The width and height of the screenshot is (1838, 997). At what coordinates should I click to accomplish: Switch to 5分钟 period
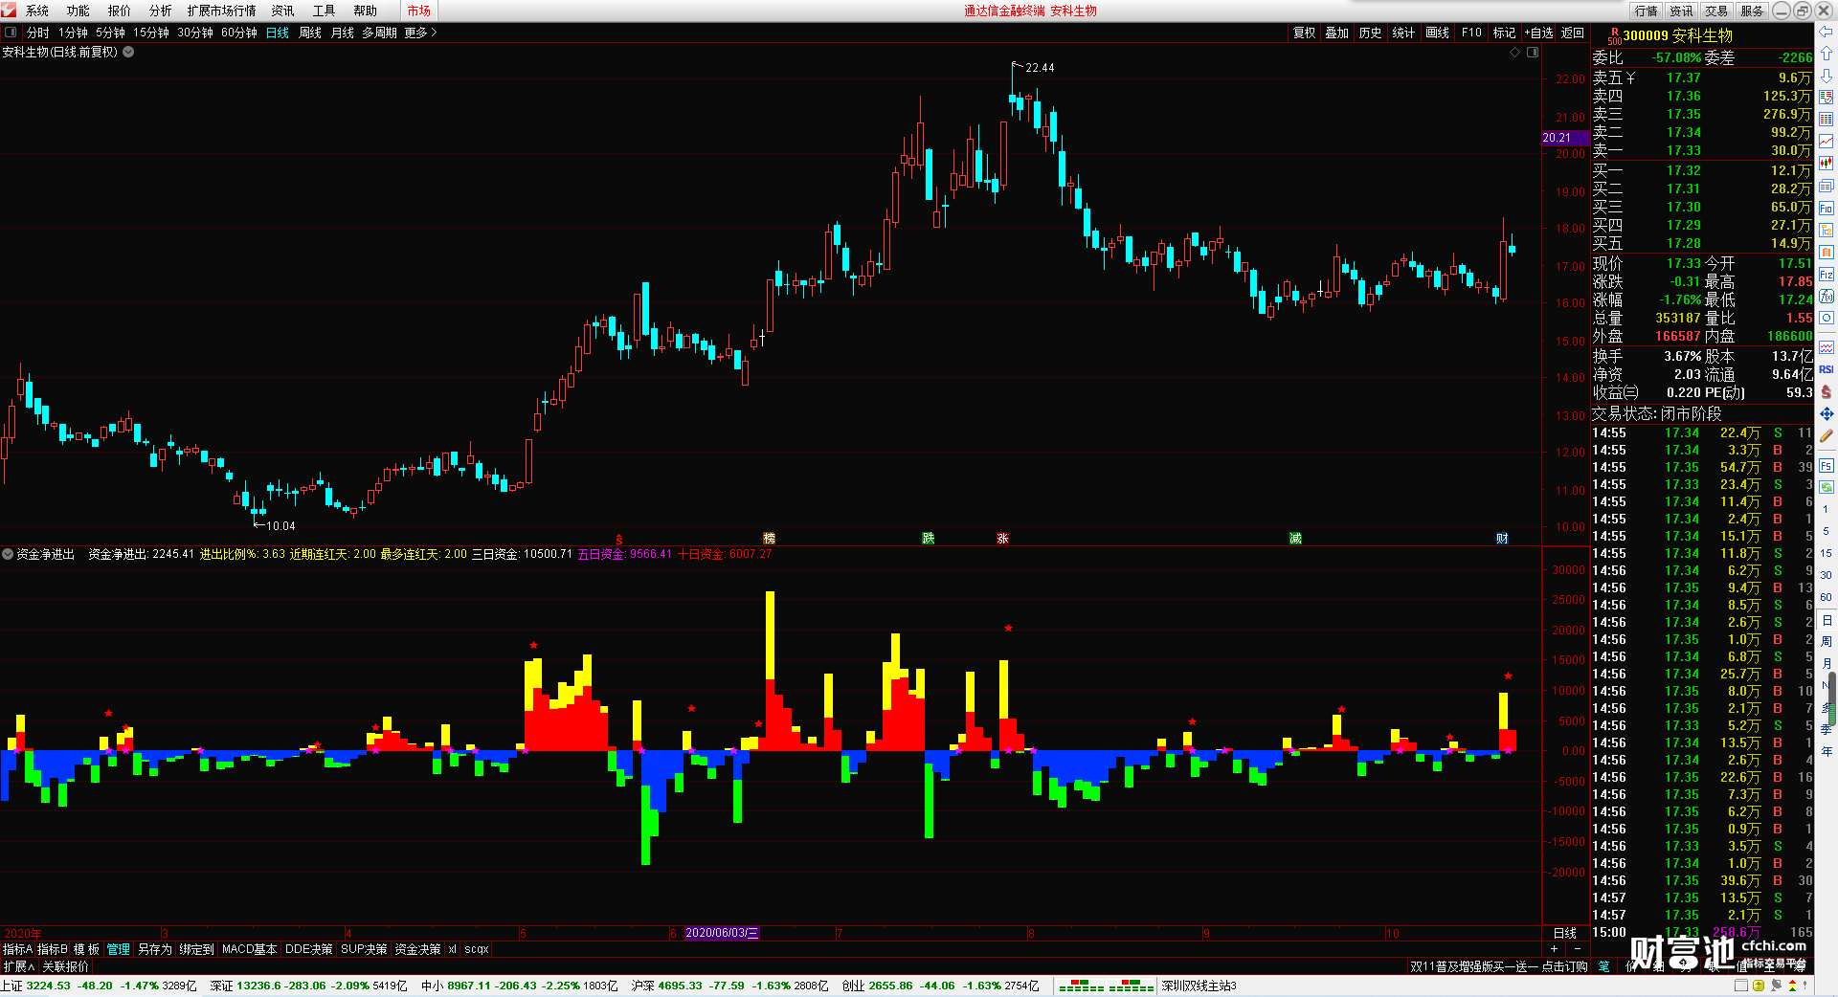[110, 33]
